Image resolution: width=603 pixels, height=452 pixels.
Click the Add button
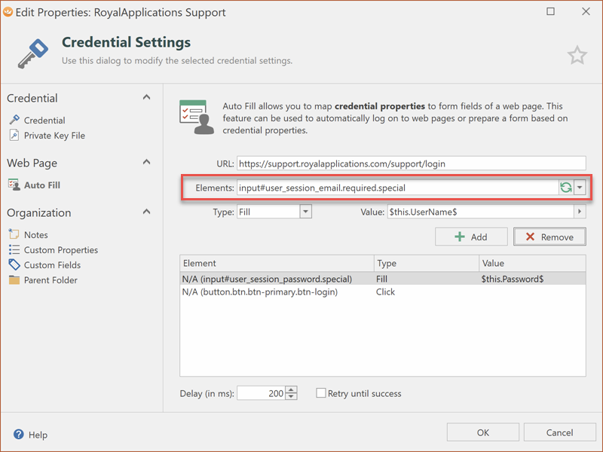click(x=470, y=237)
